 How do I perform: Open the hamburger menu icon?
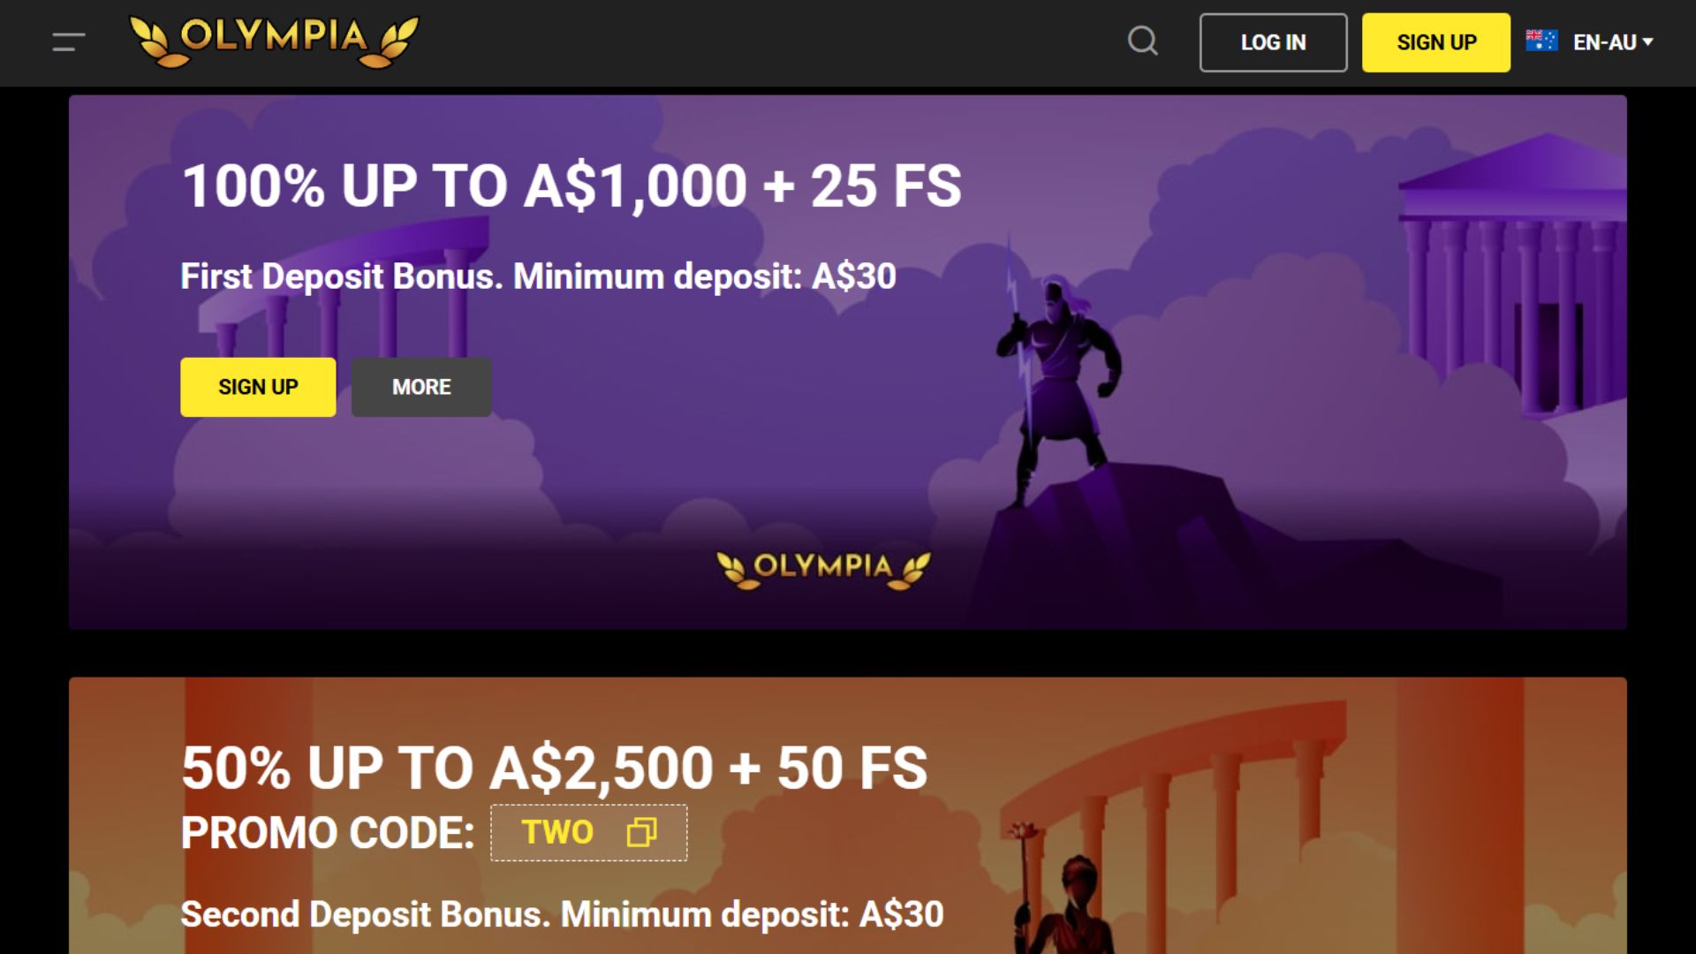click(68, 42)
